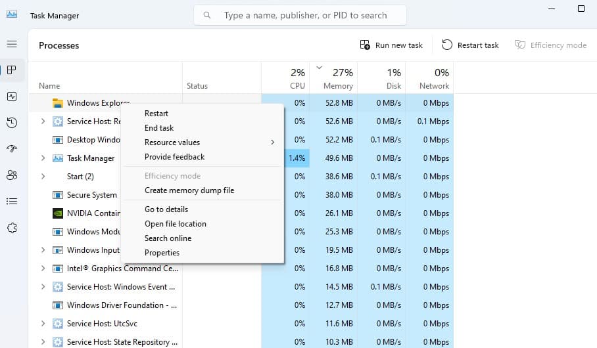Open the hamburger navigation menu
The image size is (597, 348).
(x=11, y=44)
